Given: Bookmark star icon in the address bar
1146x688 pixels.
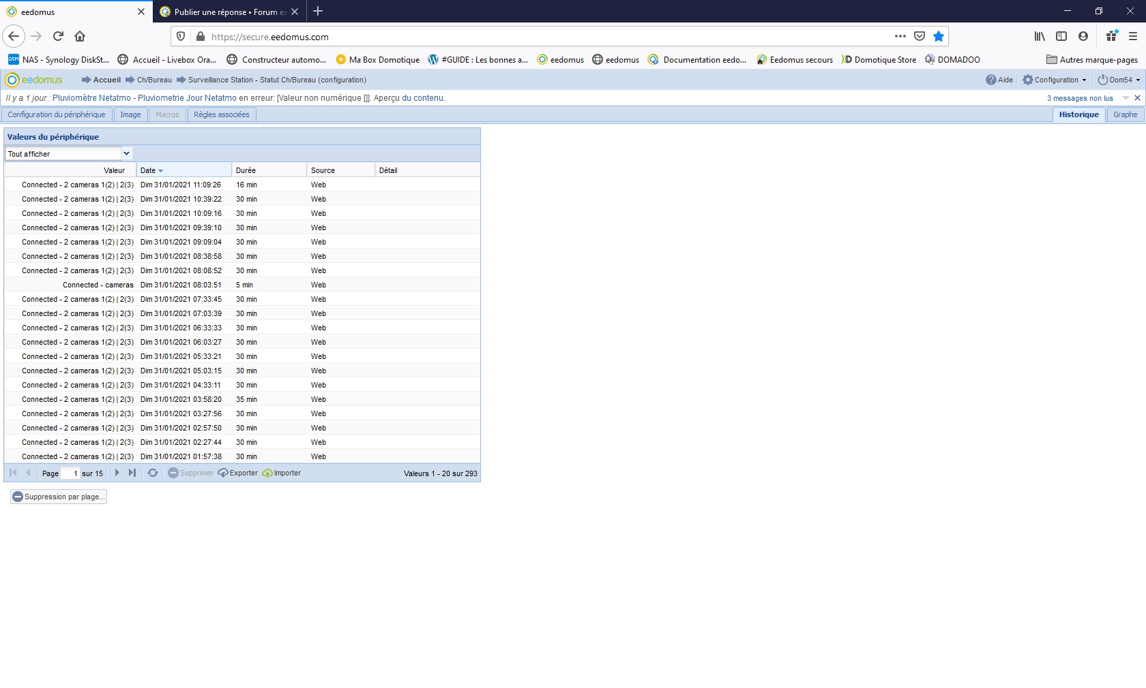Looking at the screenshot, I should (x=939, y=37).
